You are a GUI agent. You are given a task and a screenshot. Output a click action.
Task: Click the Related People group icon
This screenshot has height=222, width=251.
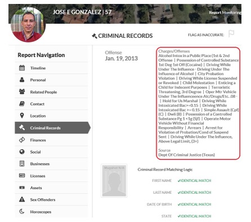pyautogui.click(x=22, y=92)
